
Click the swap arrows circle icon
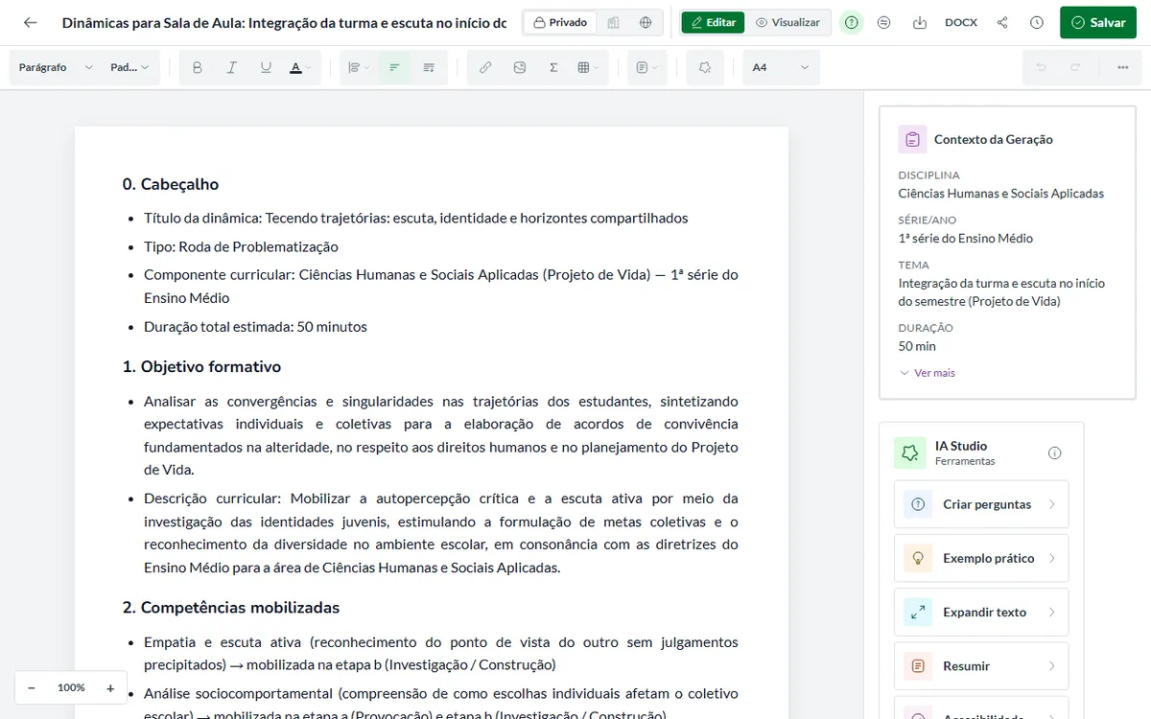884,22
